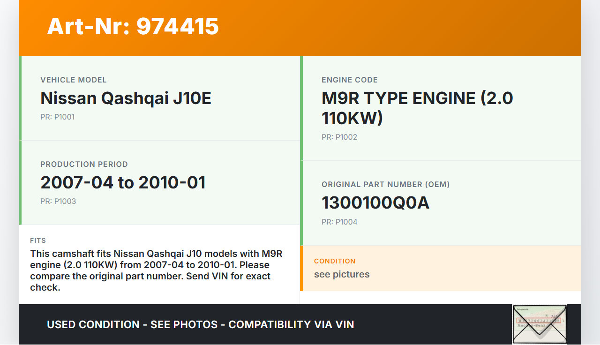This screenshot has height=345, width=600.
Task: Select the Nissan Qashqai J10E model text
Action: coord(126,98)
